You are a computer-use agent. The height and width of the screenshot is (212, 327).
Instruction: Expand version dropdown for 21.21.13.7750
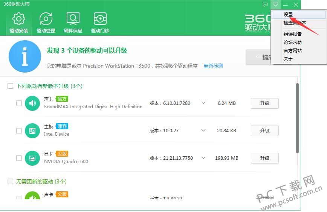tap(203, 158)
